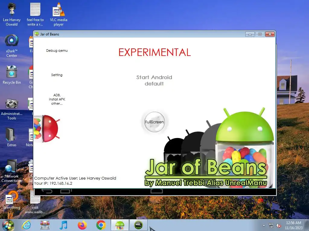The height and width of the screenshot is (231, 309).
Task: Switch to the AND taskbar button
Action: point(138,225)
